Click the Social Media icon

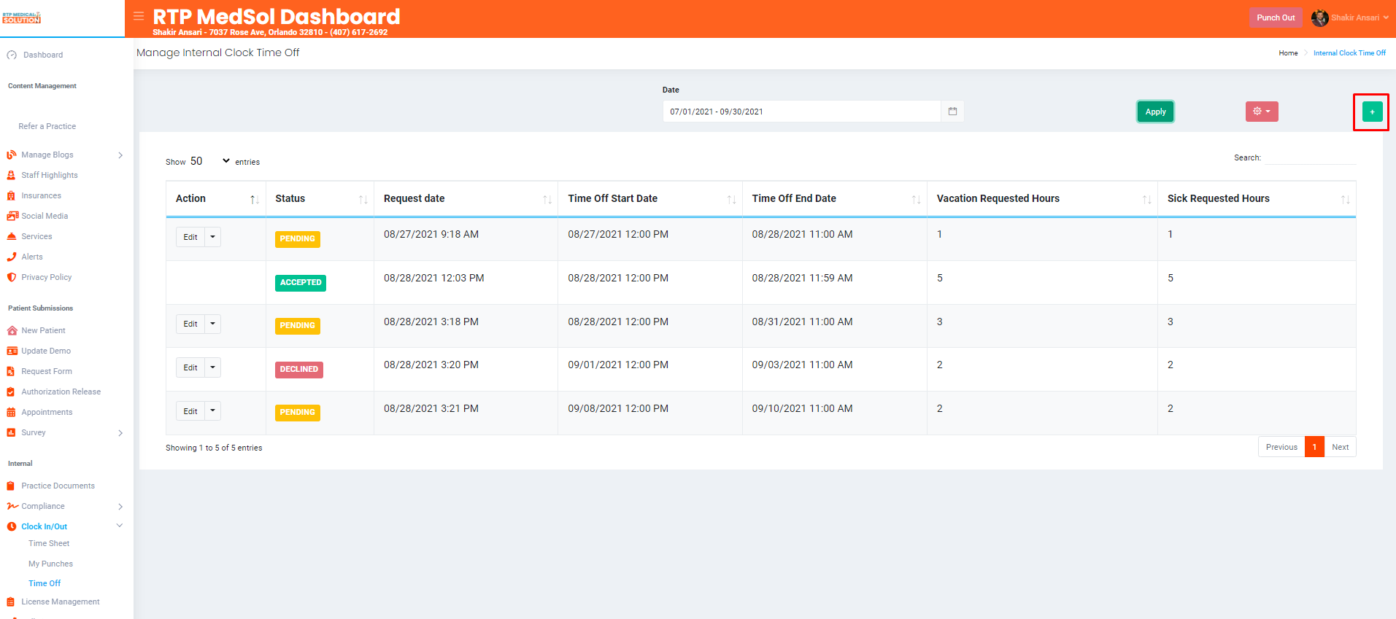(x=12, y=216)
